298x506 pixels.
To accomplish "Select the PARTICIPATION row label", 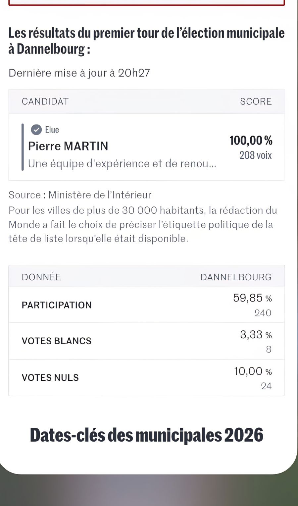I will (x=57, y=305).
